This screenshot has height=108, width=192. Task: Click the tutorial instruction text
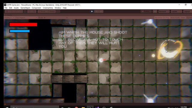pos(93,39)
